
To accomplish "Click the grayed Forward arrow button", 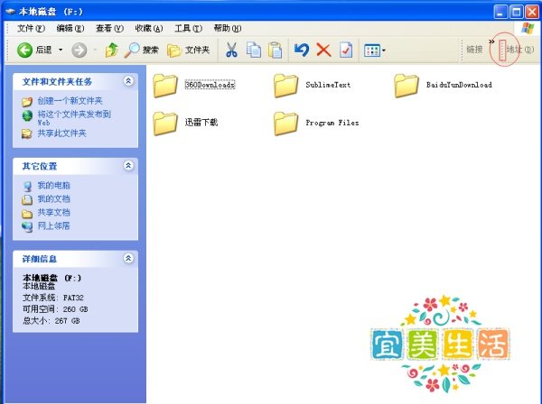I will click(79, 50).
